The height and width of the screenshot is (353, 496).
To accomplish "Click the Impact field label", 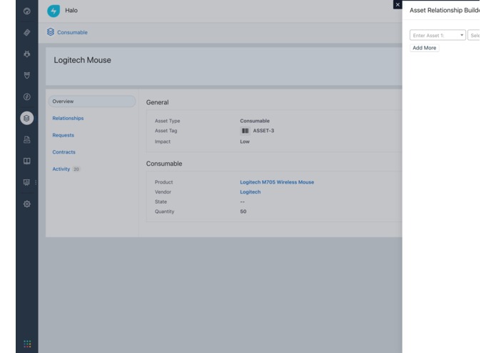I will [x=162, y=141].
